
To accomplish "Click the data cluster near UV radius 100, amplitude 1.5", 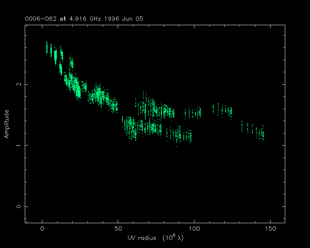I will click(193, 113).
